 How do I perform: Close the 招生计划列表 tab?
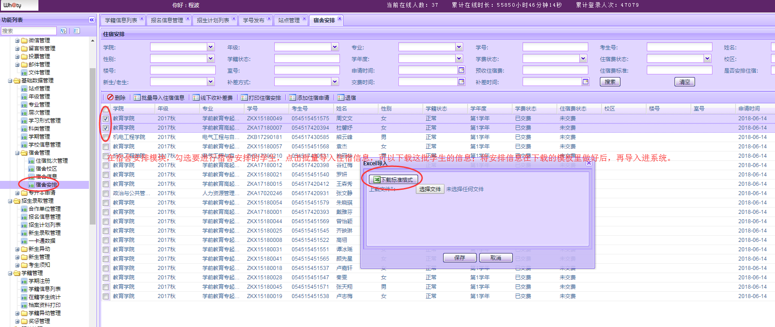point(234,19)
